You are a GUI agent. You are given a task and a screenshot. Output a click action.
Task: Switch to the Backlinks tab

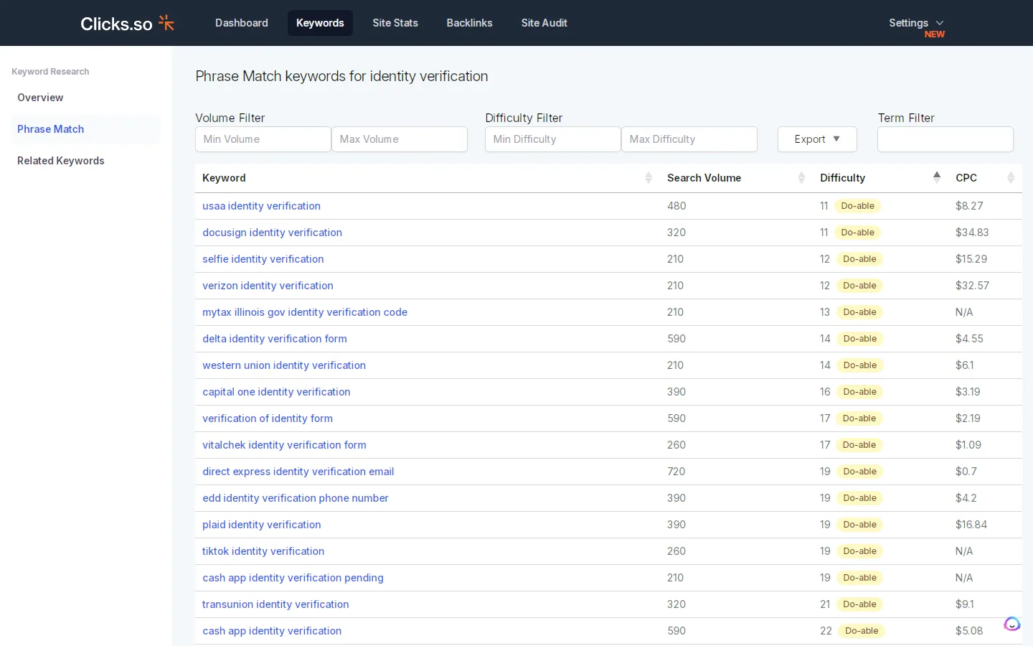point(469,23)
